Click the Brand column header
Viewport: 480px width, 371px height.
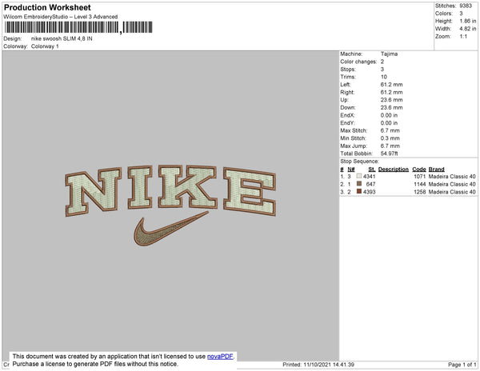point(436,170)
